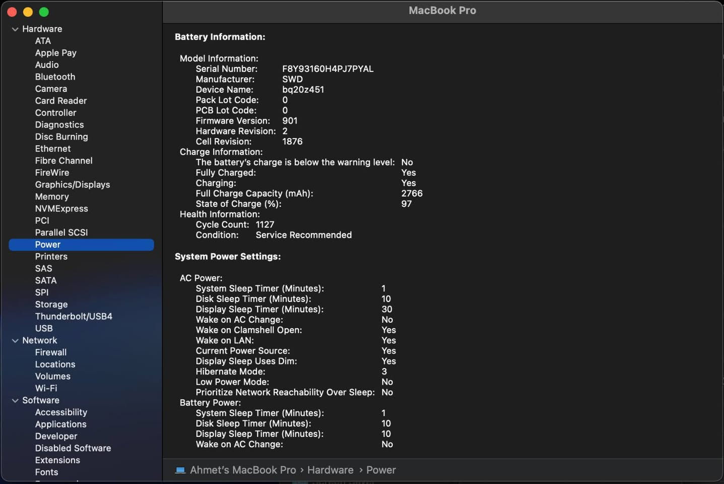Viewport: 724px width, 484px height.
Task: Click the cycle count value 1127
Action: (265, 225)
